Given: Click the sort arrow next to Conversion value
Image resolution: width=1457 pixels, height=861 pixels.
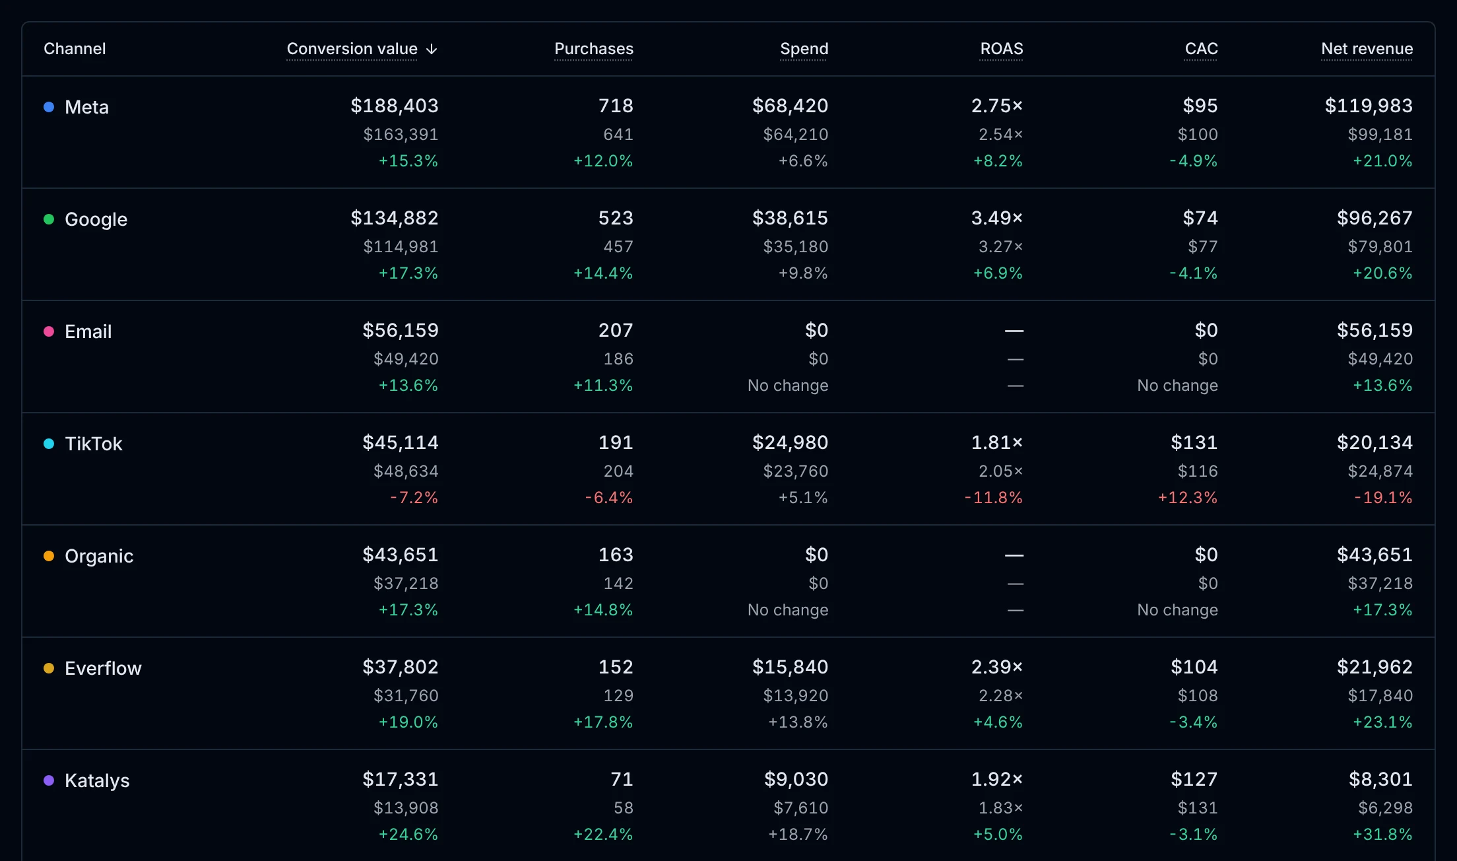Looking at the screenshot, I should (432, 50).
